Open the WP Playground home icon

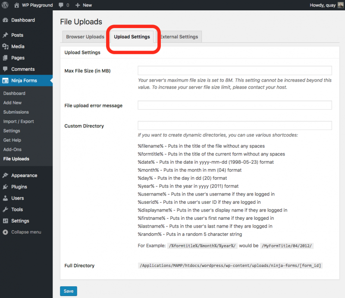[16, 5]
